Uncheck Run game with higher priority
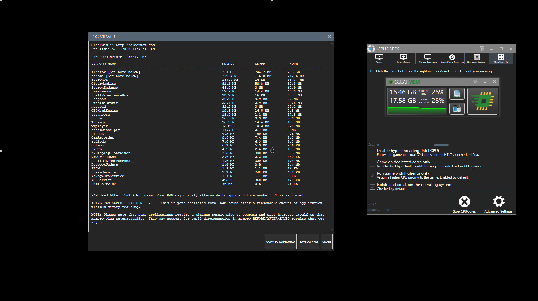Viewport: 538px width, 301px height. (x=372, y=175)
